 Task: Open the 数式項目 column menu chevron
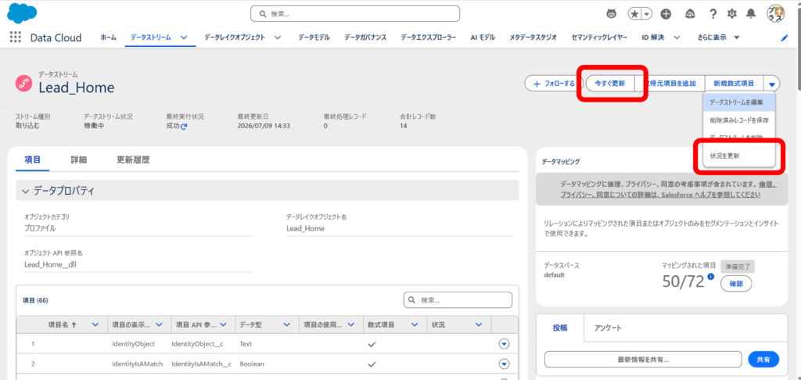[x=415, y=324]
